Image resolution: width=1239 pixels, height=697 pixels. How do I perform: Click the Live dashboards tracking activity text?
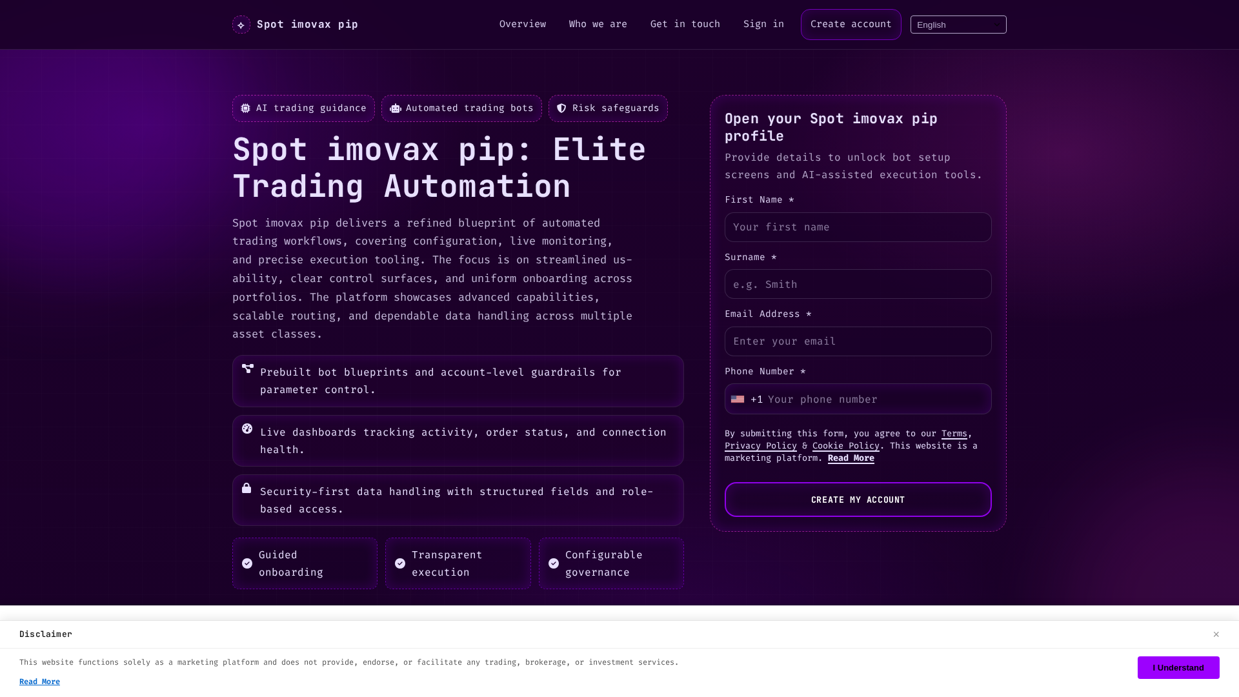point(463,441)
